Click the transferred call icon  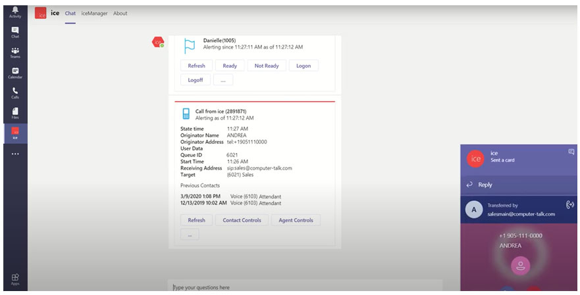click(570, 204)
